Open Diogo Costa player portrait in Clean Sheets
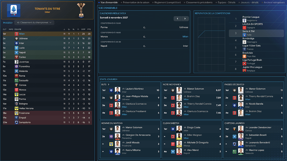The width and height of the screenshot is (287, 161). pyautogui.click(x=179, y=129)
